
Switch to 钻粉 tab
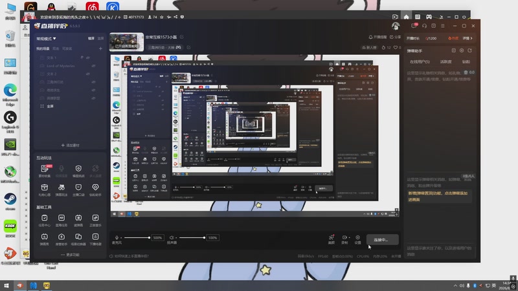click(x=466, y=61)
